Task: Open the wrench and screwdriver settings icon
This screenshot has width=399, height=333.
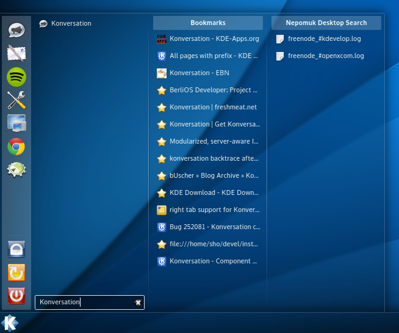Action: tap(16, 100)
